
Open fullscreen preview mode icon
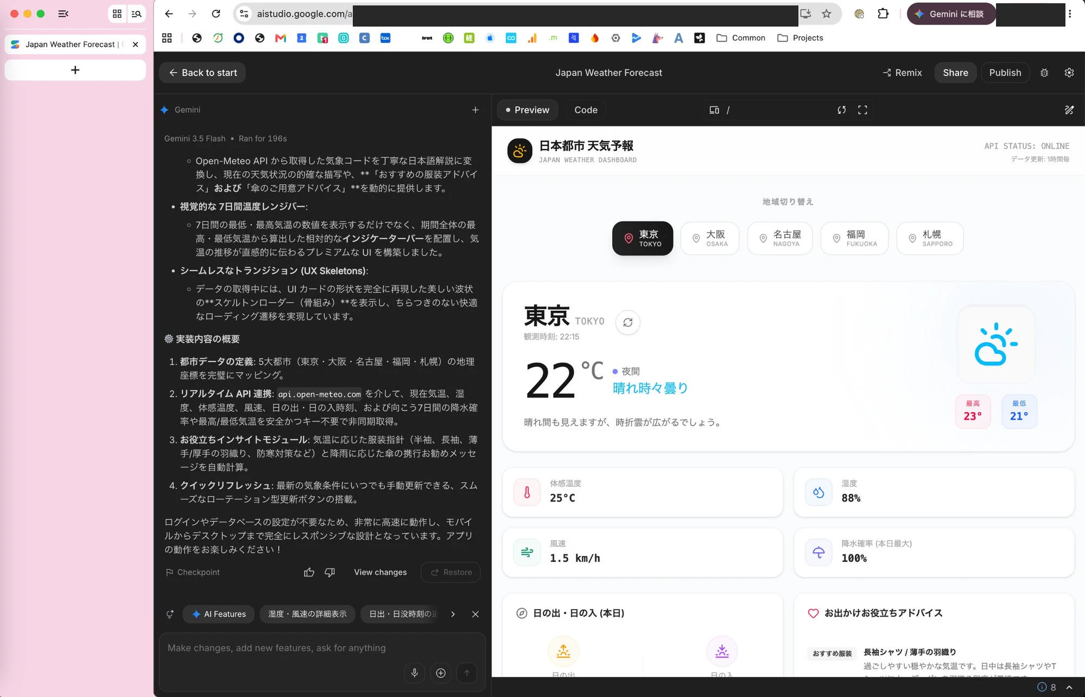(862, 110)
